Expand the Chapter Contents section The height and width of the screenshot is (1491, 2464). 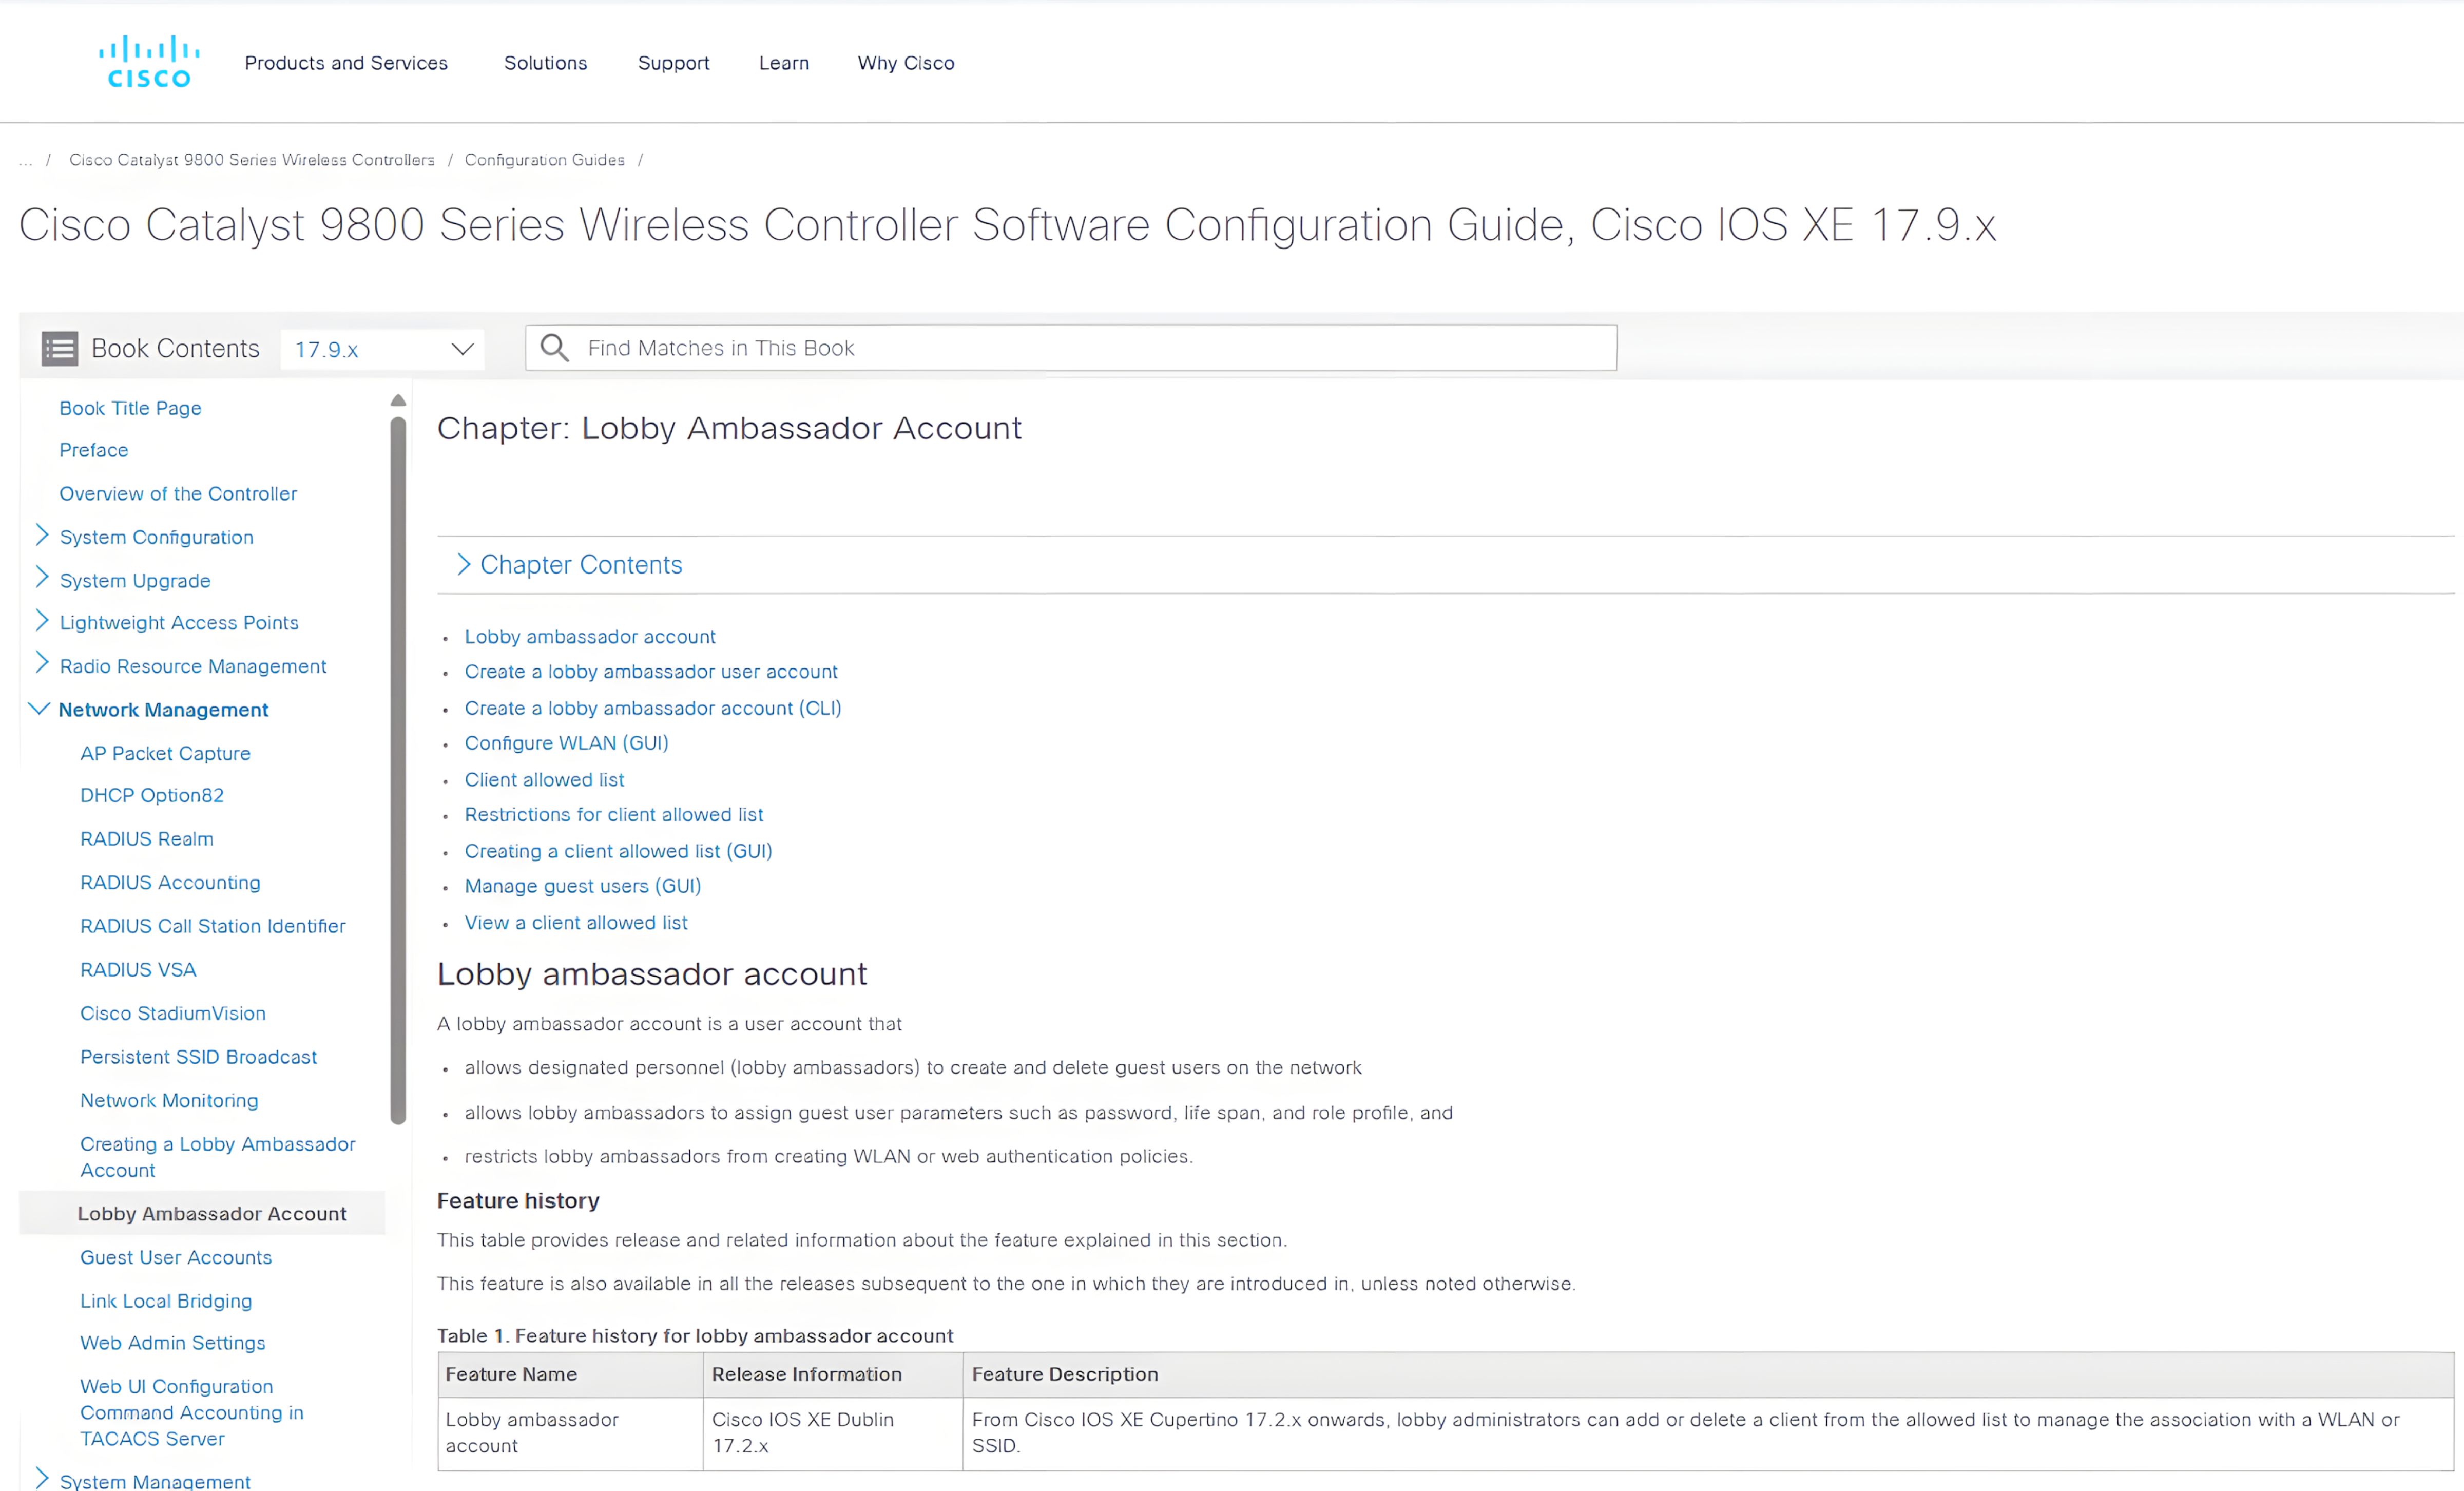[x=463, y=564]
